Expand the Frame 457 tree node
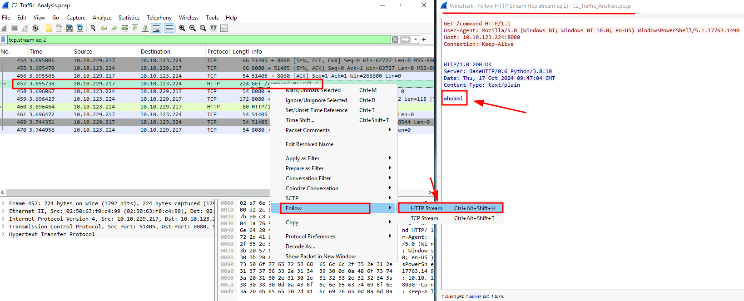The width and height of the screenshot is (744, 301). click(x=3, y=203)
